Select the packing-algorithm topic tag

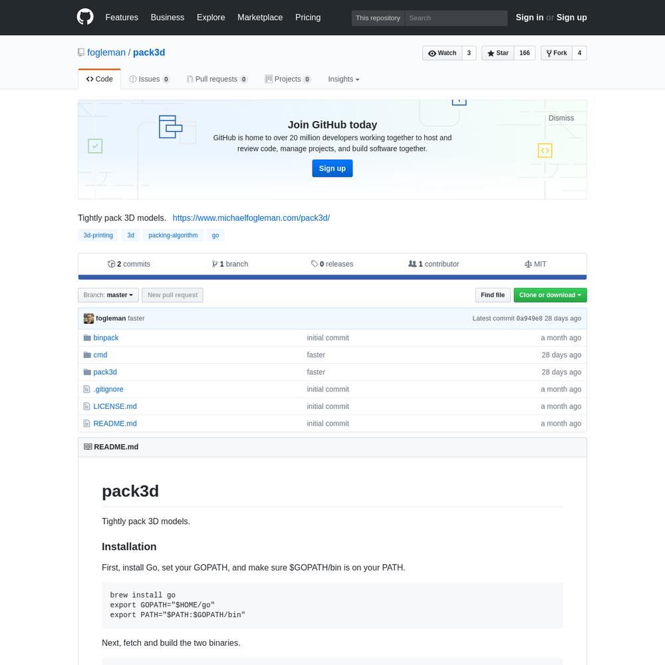pos(173,235)
